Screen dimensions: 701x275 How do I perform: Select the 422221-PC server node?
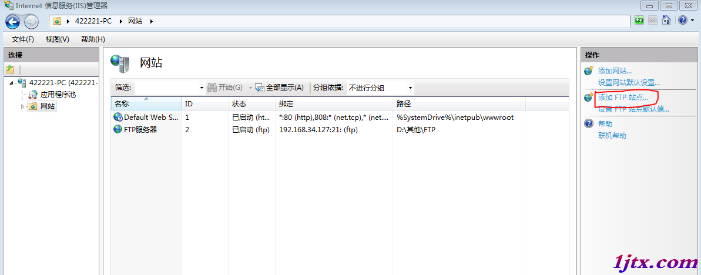[63, 83]
